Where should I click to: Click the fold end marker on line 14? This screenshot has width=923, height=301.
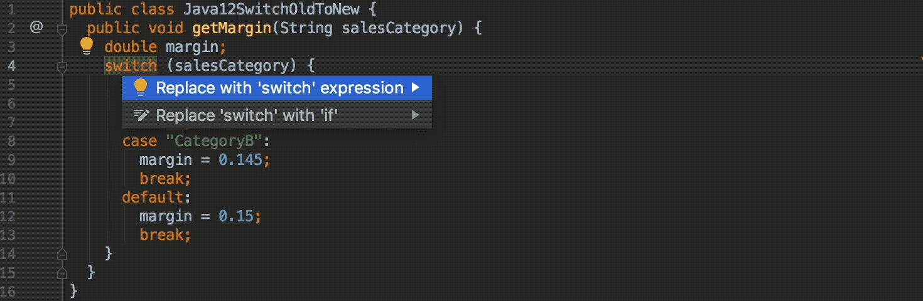[x=62, y=254]
